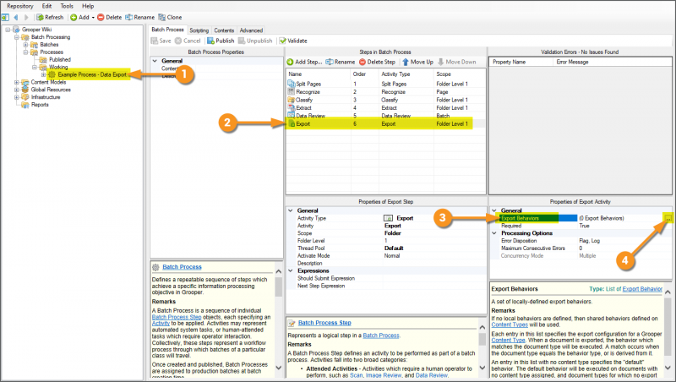Click the Unpublish button

coord(255,41)
